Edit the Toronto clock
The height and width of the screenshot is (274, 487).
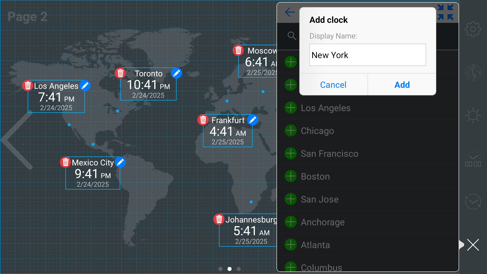(x=177, y=73)
